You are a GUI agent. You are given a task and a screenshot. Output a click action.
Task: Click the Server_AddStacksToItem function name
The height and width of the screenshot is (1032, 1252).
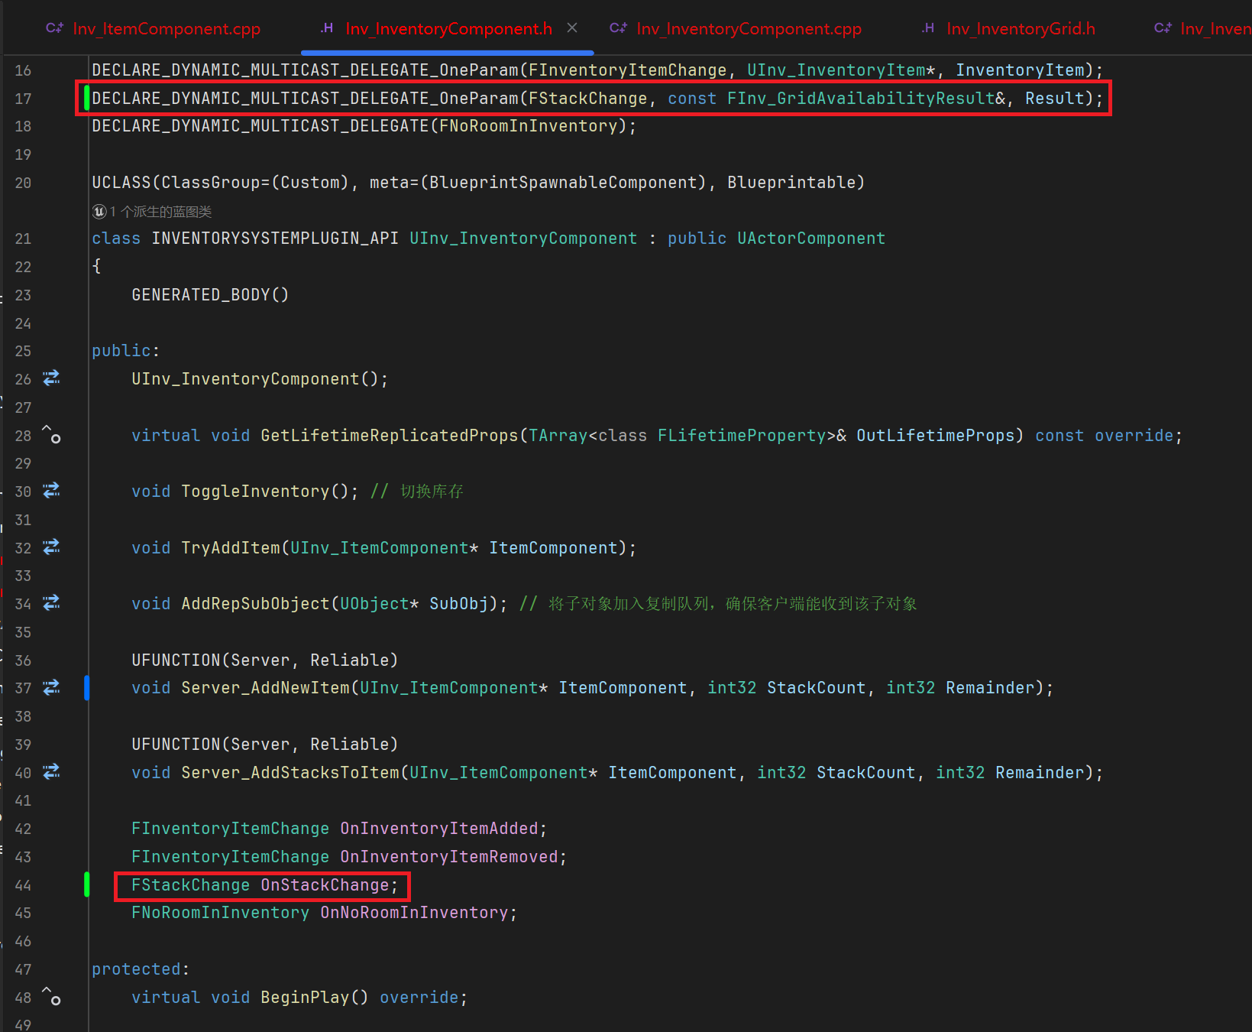coord(290,773)
